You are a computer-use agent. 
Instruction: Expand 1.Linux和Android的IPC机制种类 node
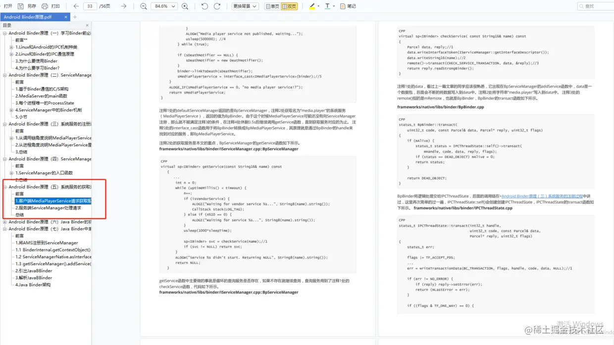11,47
